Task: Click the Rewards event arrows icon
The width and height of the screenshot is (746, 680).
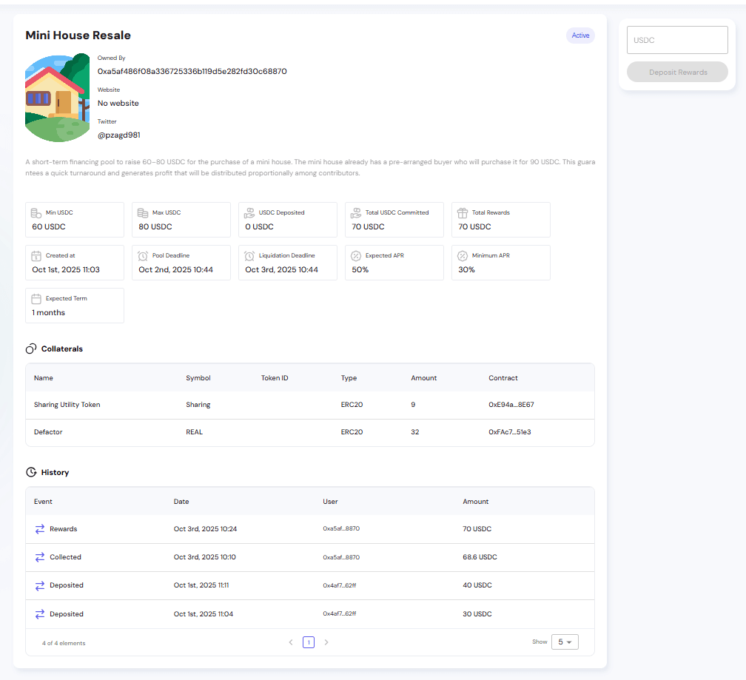Action: pyautogui.click(x=40, y=529)
